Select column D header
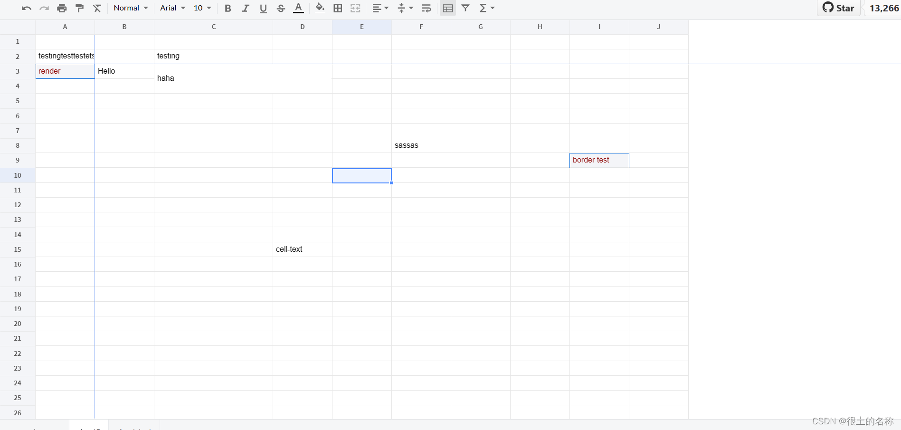 303,27
